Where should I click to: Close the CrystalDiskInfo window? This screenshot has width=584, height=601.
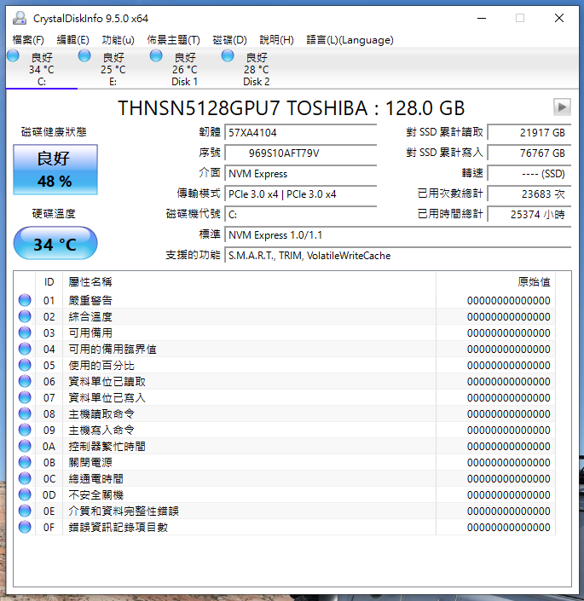point(559,18)
